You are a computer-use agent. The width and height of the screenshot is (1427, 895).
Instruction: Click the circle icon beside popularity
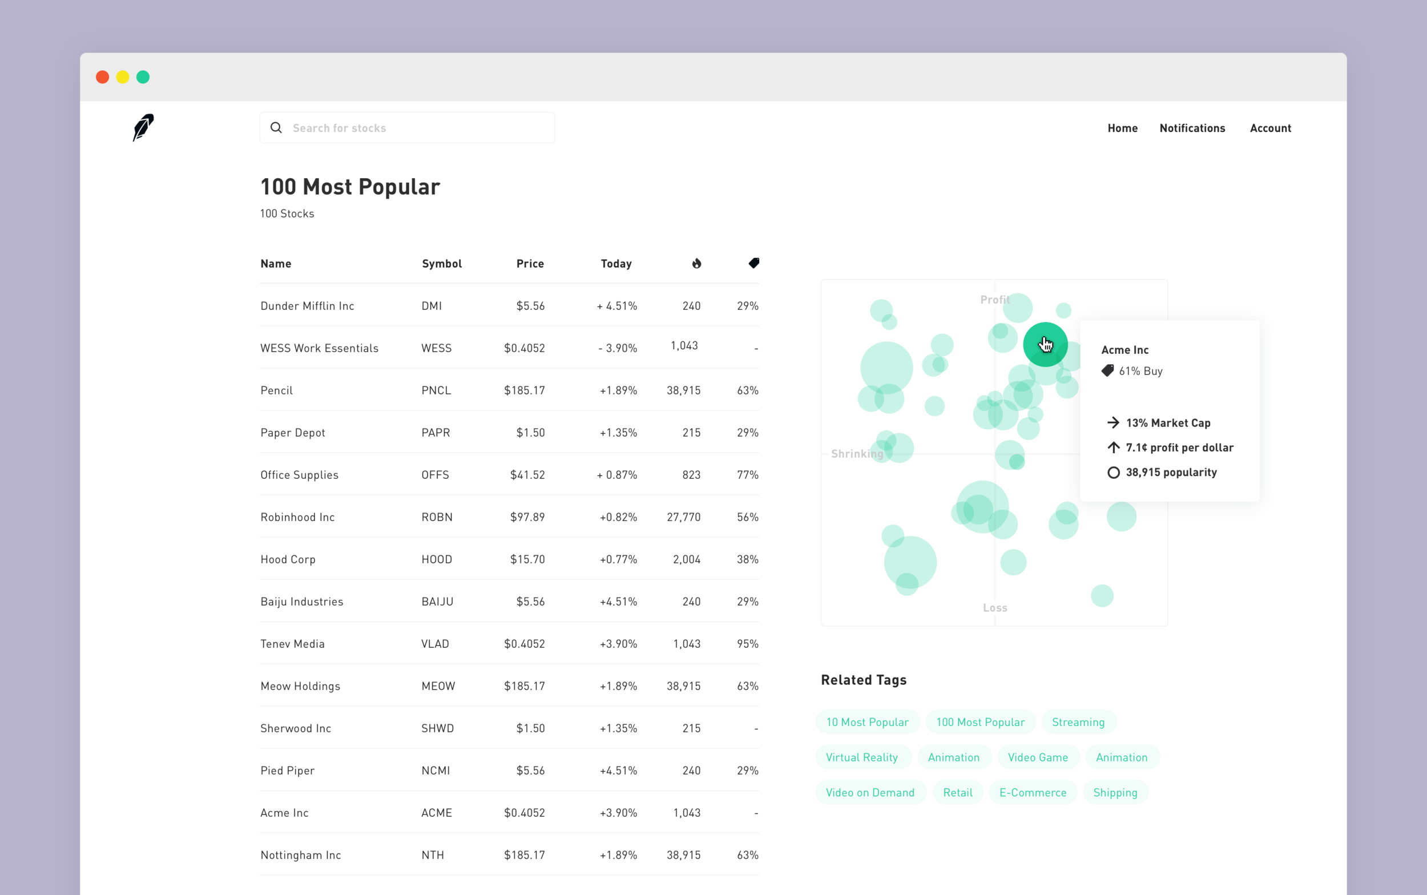coord(1112,473)
